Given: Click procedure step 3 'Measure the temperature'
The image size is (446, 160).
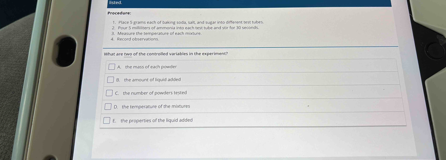Looking at the screenshot, I should pyautogui.click(x=159, y=33).
